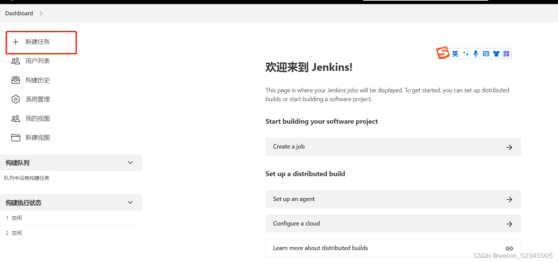Click the shirt skin icon in Sogou bar
Viewport: 558px width, 262px height.
click(x=496, y=53)
